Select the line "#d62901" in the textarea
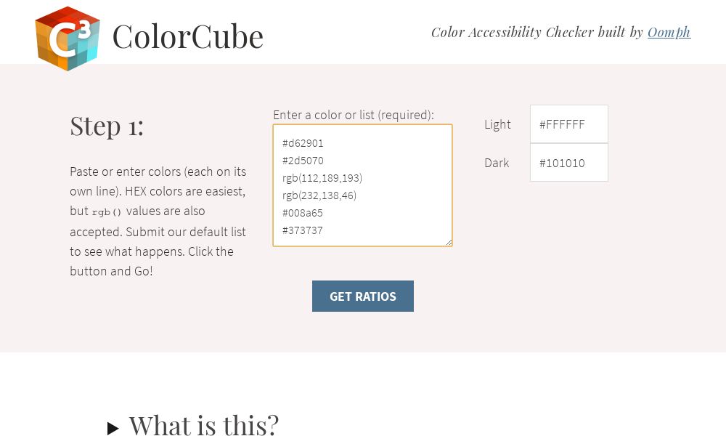This screenshot has width=726, height=436. coord(303,143)
